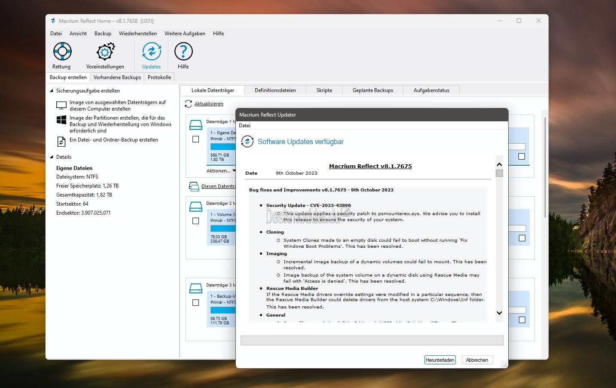Screen dimensions: 616x388
Task: Open the Backup menu
Action: click(x=103, y=34)
